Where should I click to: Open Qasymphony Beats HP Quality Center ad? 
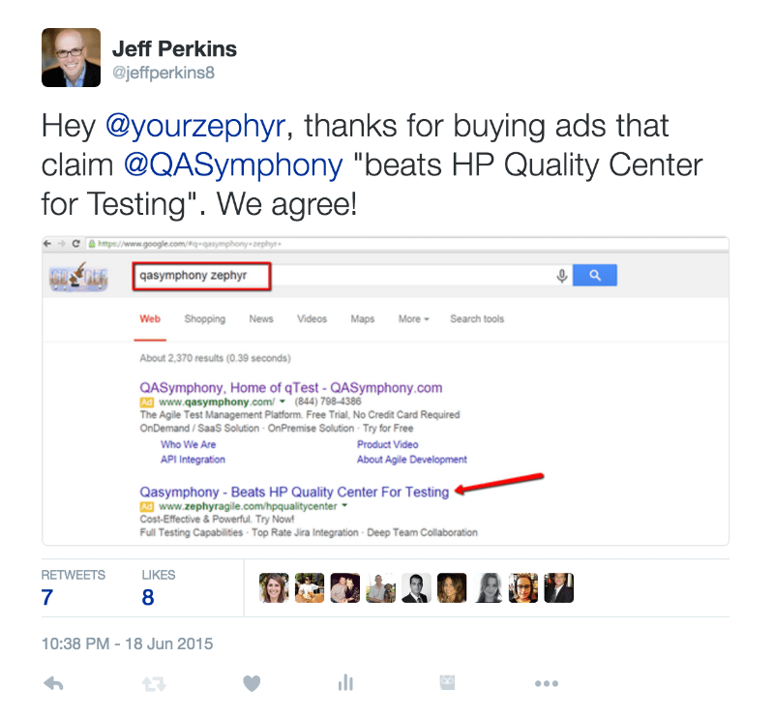tap(294, 492)
